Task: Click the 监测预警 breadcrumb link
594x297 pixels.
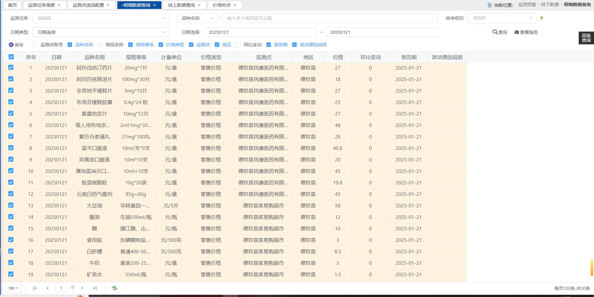Action: pos(527,5)
